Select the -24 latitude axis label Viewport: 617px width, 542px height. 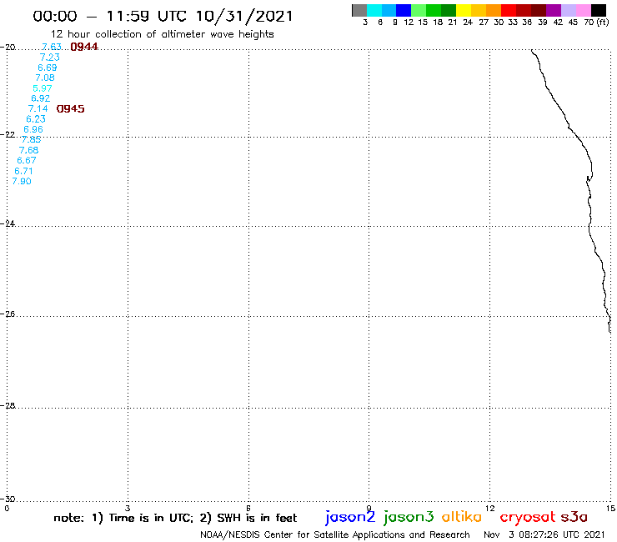8,223
